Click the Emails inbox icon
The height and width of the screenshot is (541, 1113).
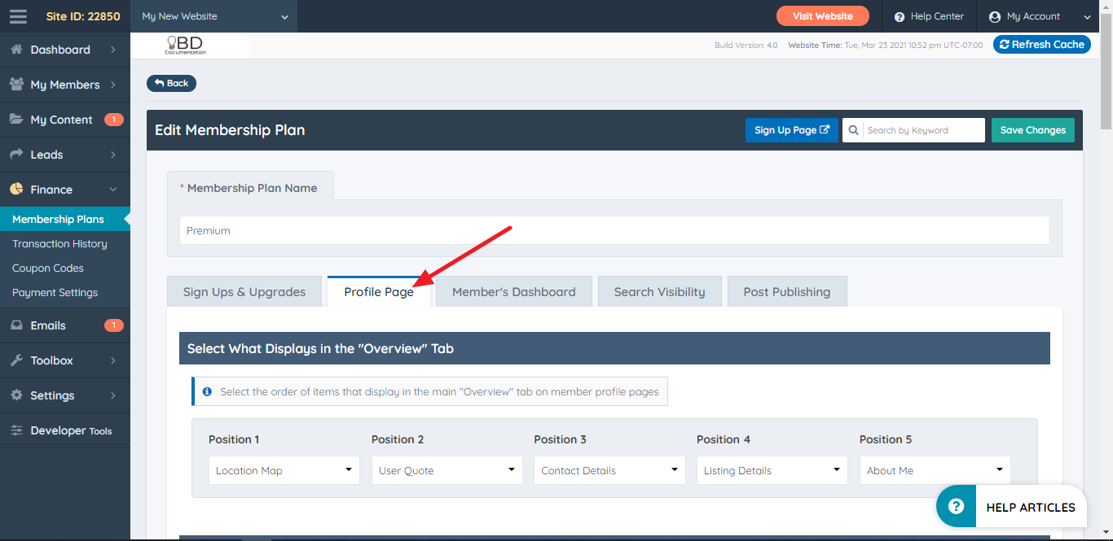point(16,325)
